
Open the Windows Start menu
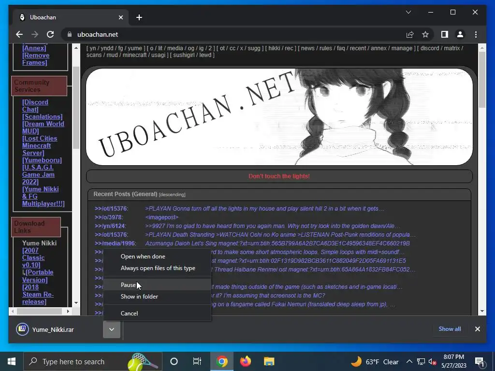12,361
